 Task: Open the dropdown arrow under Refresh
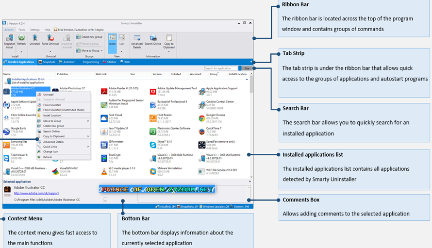(x=21, y=51)
